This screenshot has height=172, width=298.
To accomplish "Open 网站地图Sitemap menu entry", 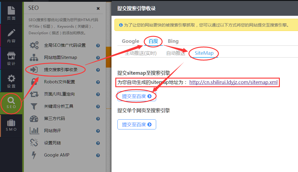I will click(x=60, y=57).
